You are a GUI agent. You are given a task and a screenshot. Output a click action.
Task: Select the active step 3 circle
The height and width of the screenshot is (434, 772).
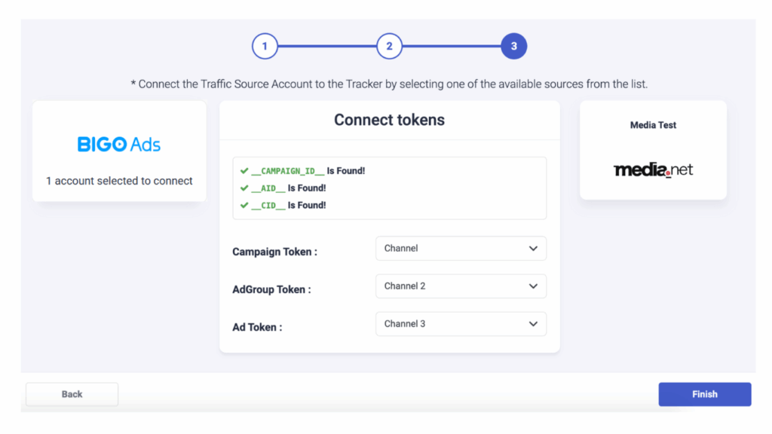[513, 46]
